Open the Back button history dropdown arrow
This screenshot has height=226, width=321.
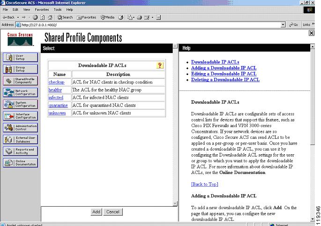[18, 17]
